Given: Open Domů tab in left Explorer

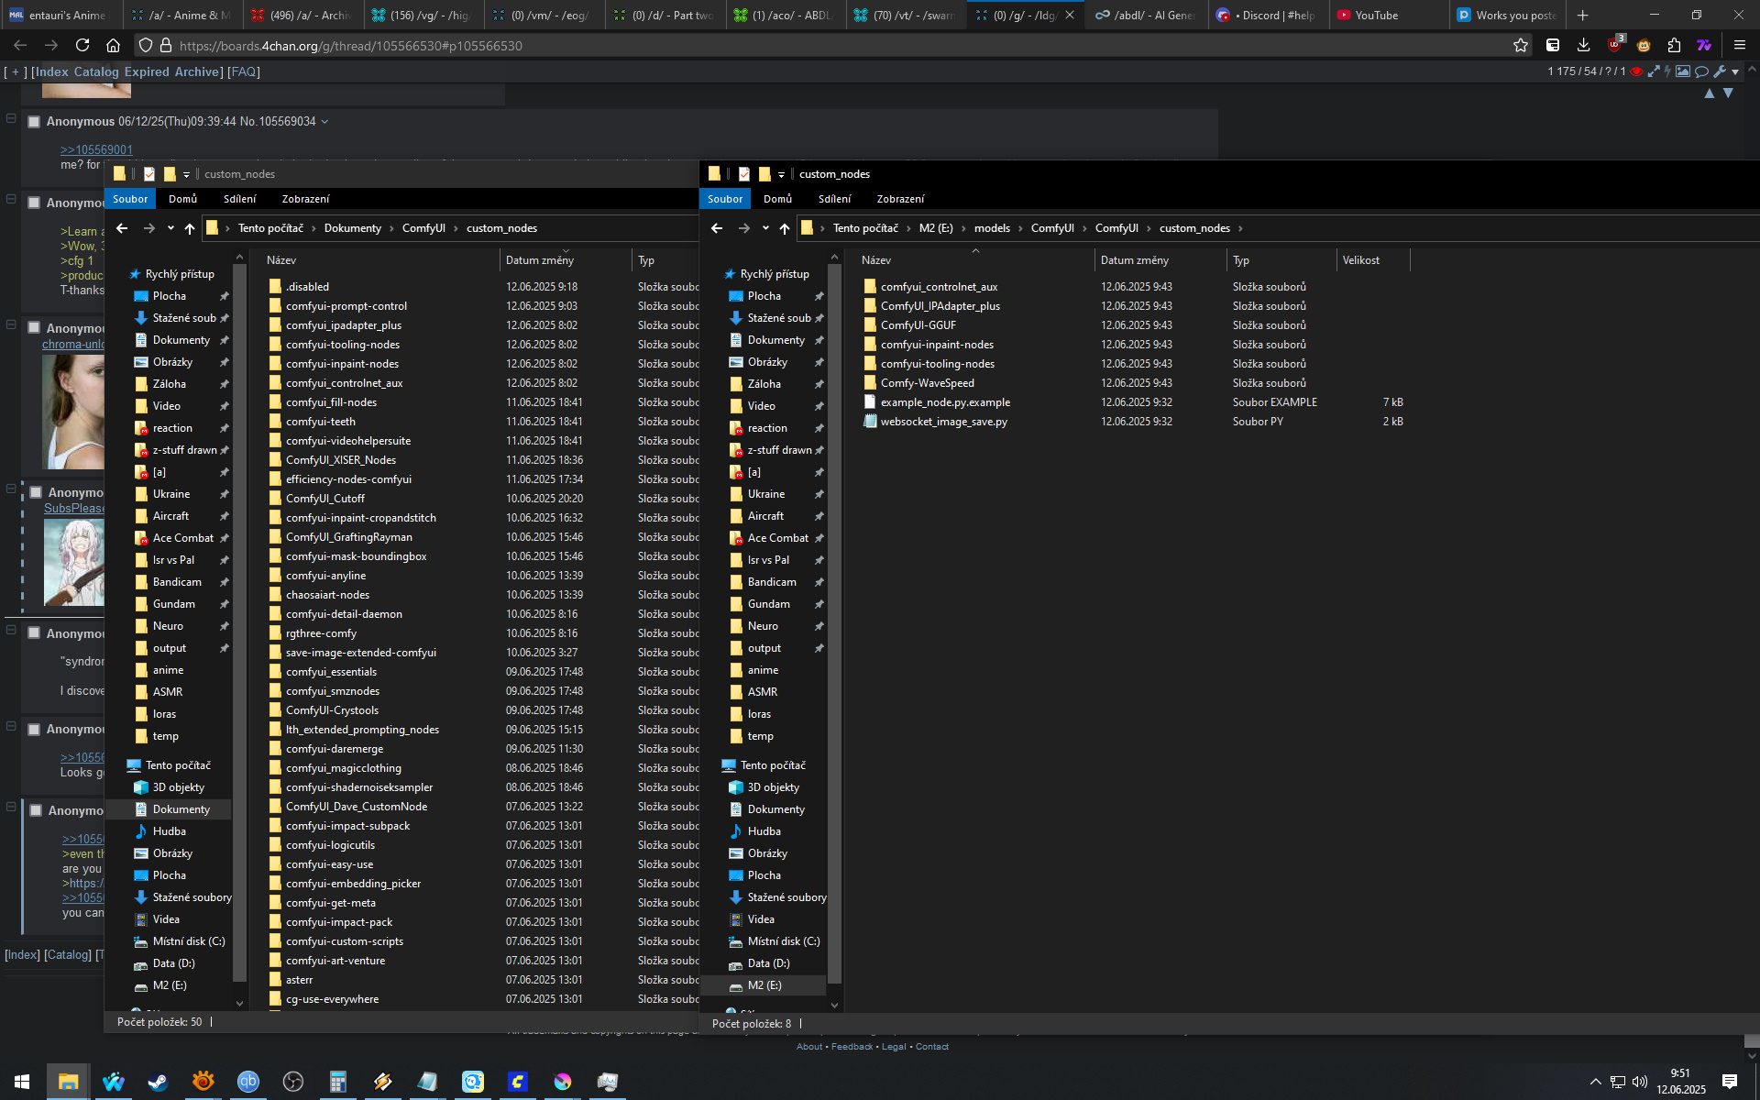Looking at the screenshot, I should (182, 199).
